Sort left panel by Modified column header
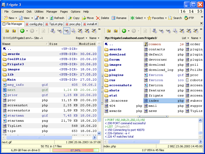Viewport: 205px width, 154px height. tap(87, 44)
